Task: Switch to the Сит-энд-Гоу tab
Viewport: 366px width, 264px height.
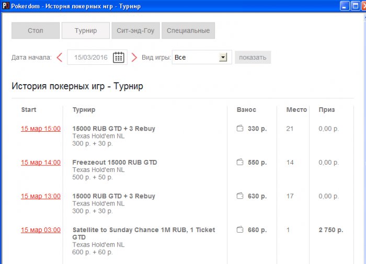Action: click(x=135, y=30)
